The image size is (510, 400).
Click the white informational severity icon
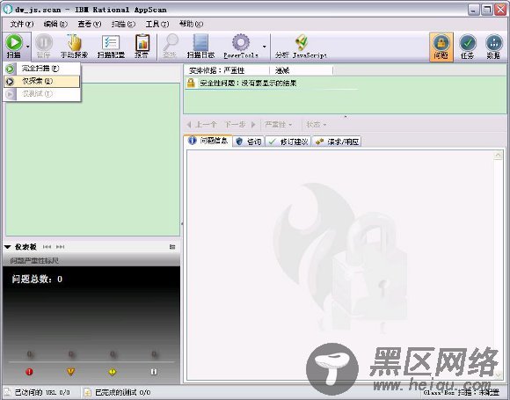click(154, 372)
